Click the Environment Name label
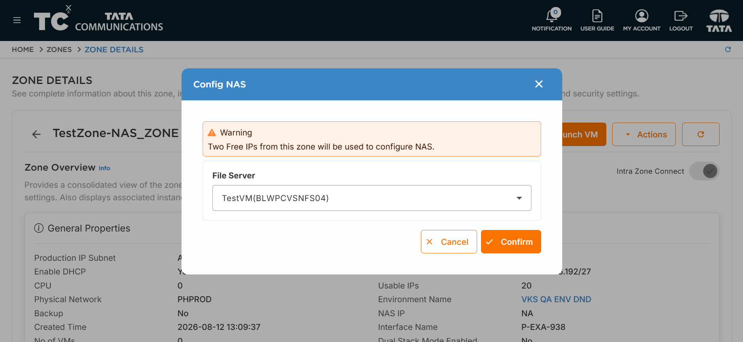The height and width of the screenshot is (342, 743). point(415,299)
